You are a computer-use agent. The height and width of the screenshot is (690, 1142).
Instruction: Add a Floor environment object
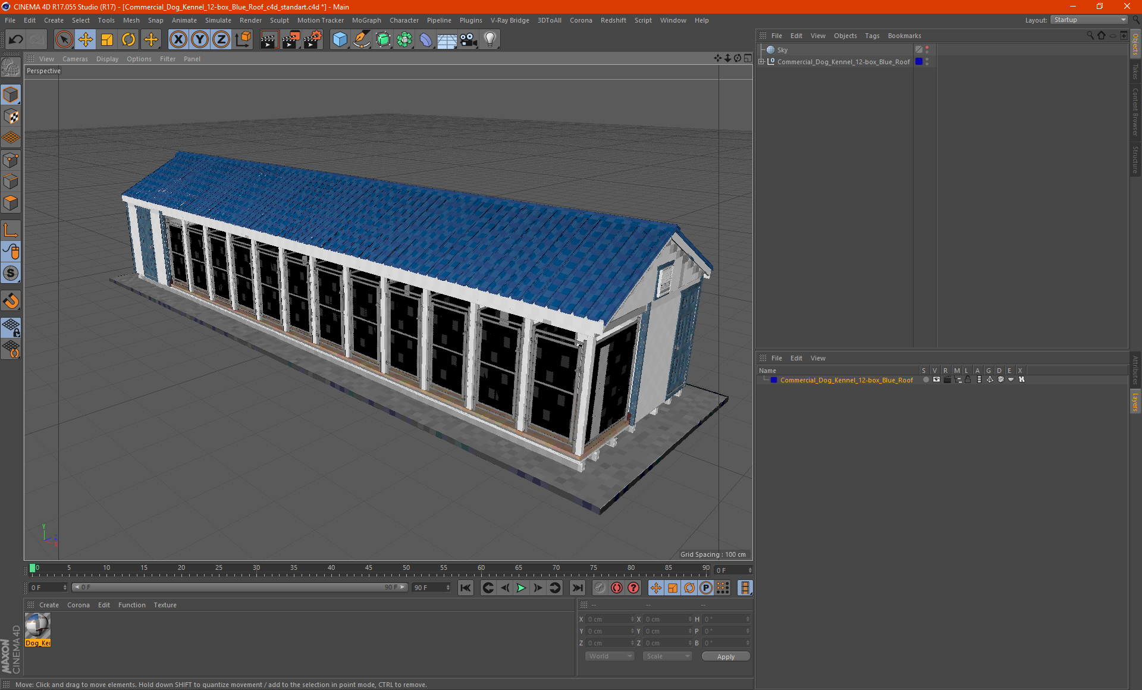[x=447, y=40]
